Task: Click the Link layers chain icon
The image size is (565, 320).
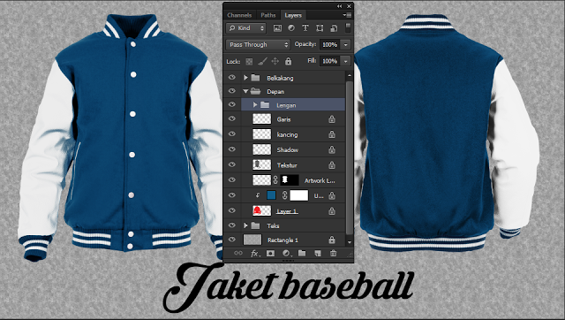Action: 238,253
